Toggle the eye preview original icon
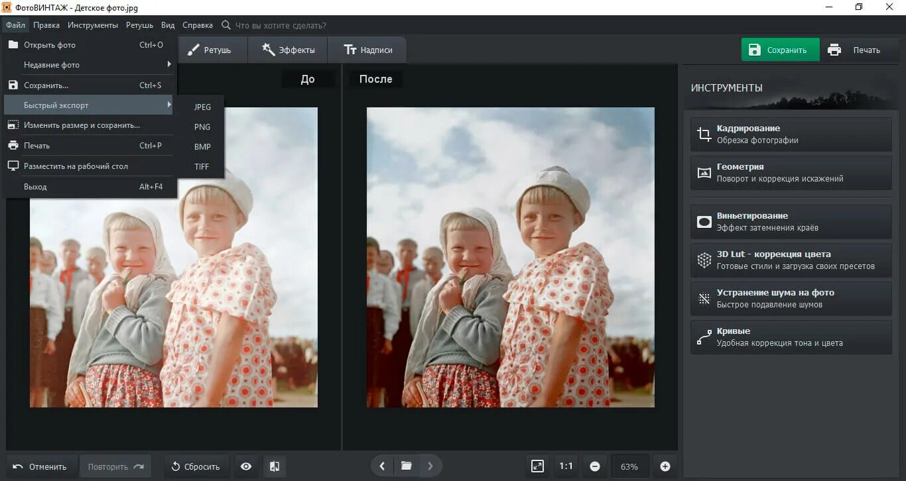The height and width of the screenshot is (481, 906). tap(246, 466)
